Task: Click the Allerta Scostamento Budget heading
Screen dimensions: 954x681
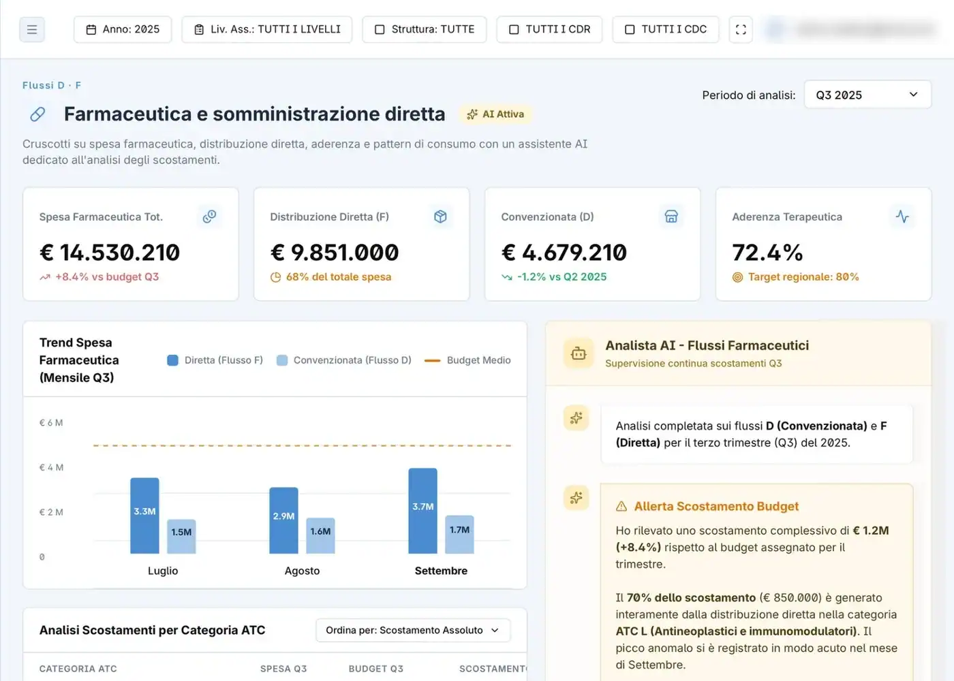Action: [x=716, y=507]
